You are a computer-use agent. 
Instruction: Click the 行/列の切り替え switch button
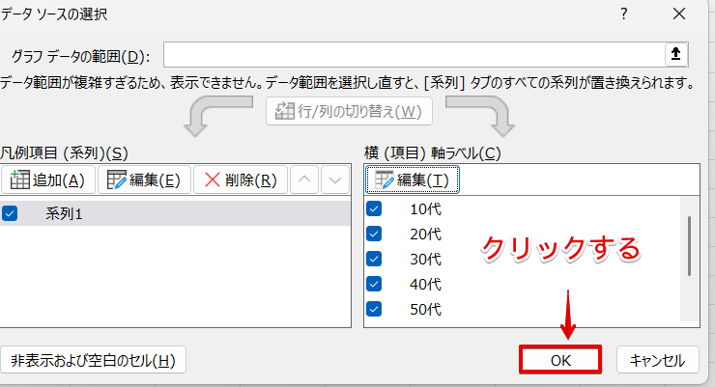click(x=349, y=111)
